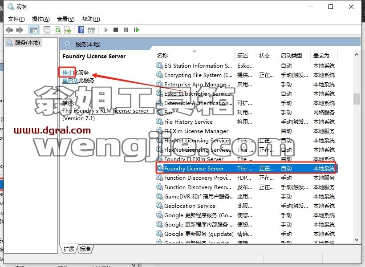Select the Esko Subscription Service row
The height and width of the screenshot is (267, 365).
click(247, 94)
